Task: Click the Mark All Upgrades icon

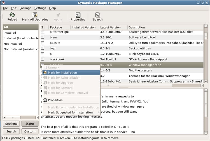Action: coord(35,15)
